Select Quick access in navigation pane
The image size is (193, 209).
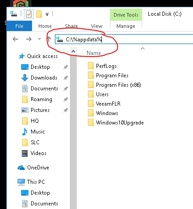pos(42,56)
